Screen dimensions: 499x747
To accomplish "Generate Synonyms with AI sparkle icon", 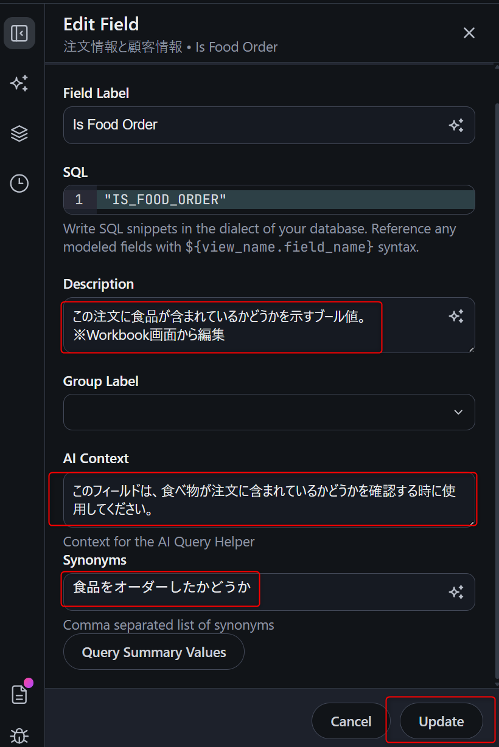I will (x=456, y=592).
